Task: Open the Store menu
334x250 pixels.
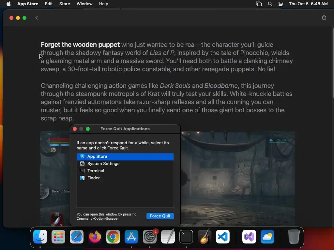Action: pos(65,4)
